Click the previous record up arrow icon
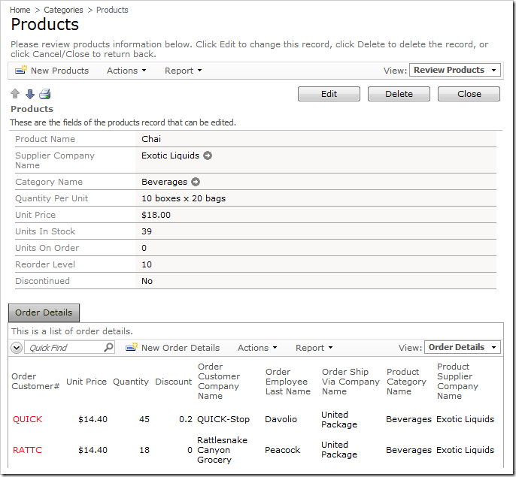The image size is (516, 477). (15, 94)
